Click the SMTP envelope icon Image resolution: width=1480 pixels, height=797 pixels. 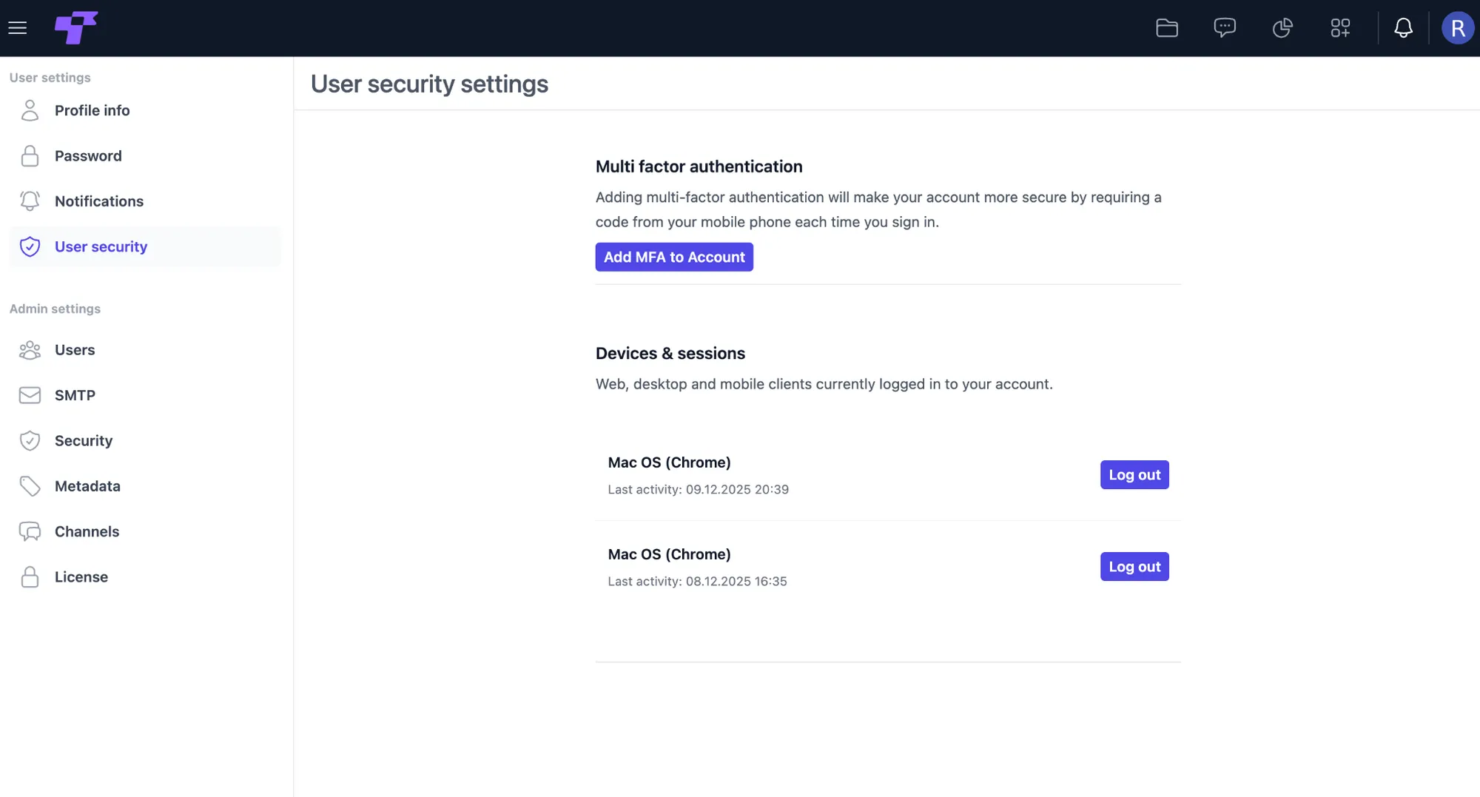point(30,395)
